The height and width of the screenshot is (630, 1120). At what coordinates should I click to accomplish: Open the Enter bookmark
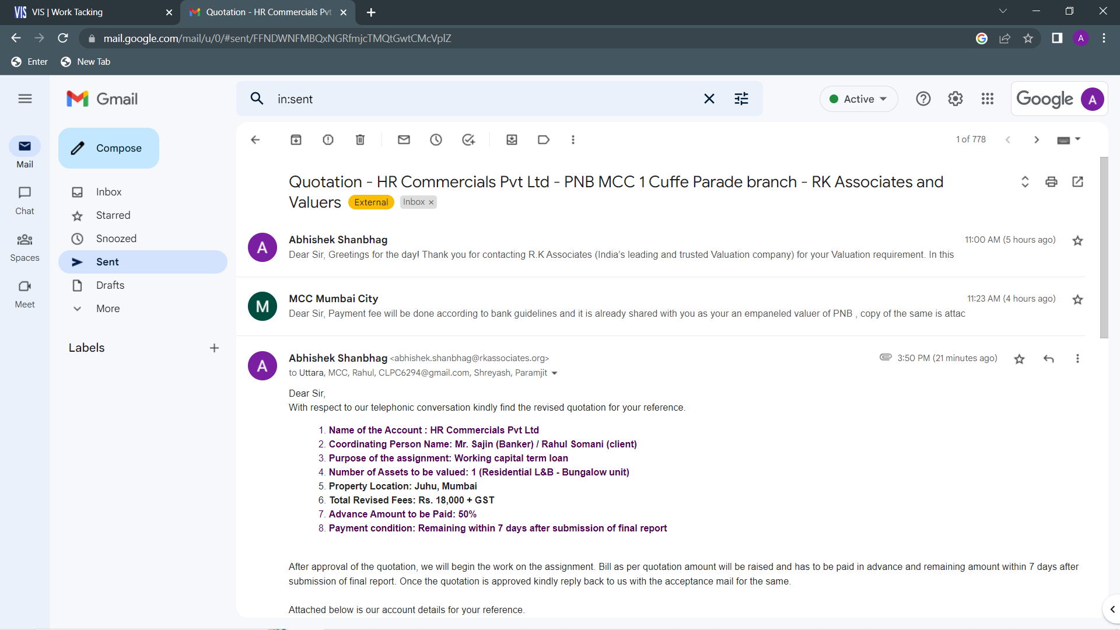tap(29, 62)
